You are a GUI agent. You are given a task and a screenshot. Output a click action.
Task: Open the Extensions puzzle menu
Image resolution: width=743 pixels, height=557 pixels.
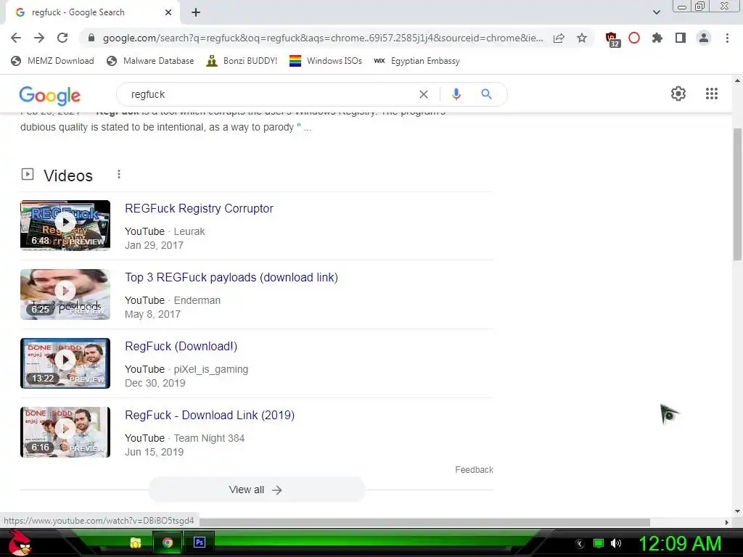657,38
